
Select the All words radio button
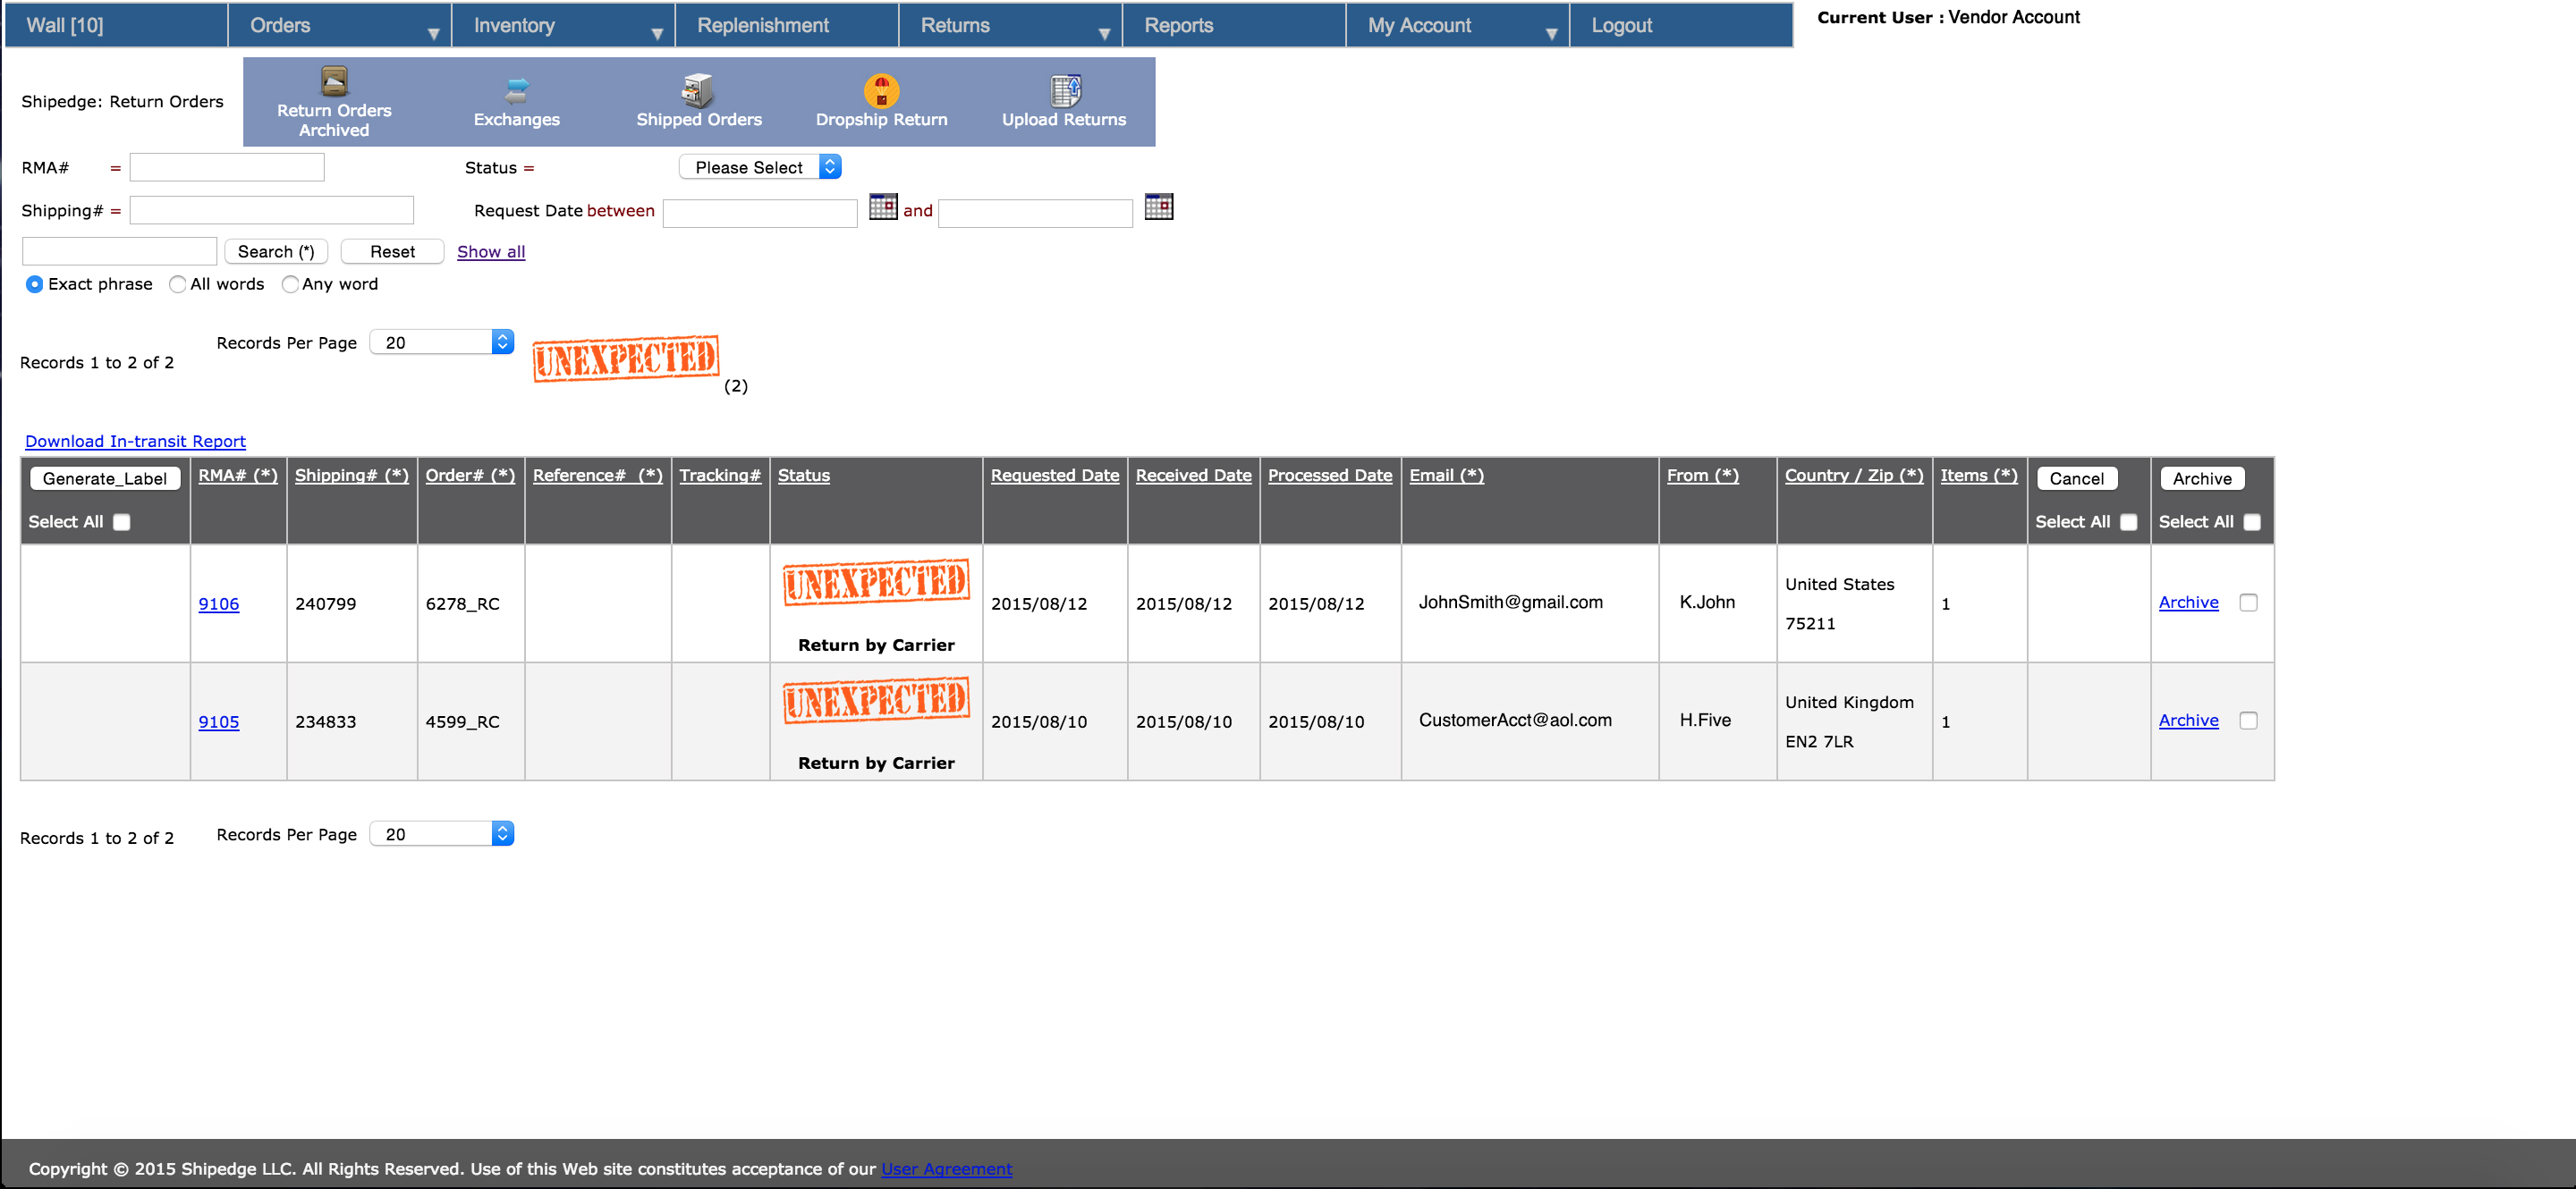point(178,285)
